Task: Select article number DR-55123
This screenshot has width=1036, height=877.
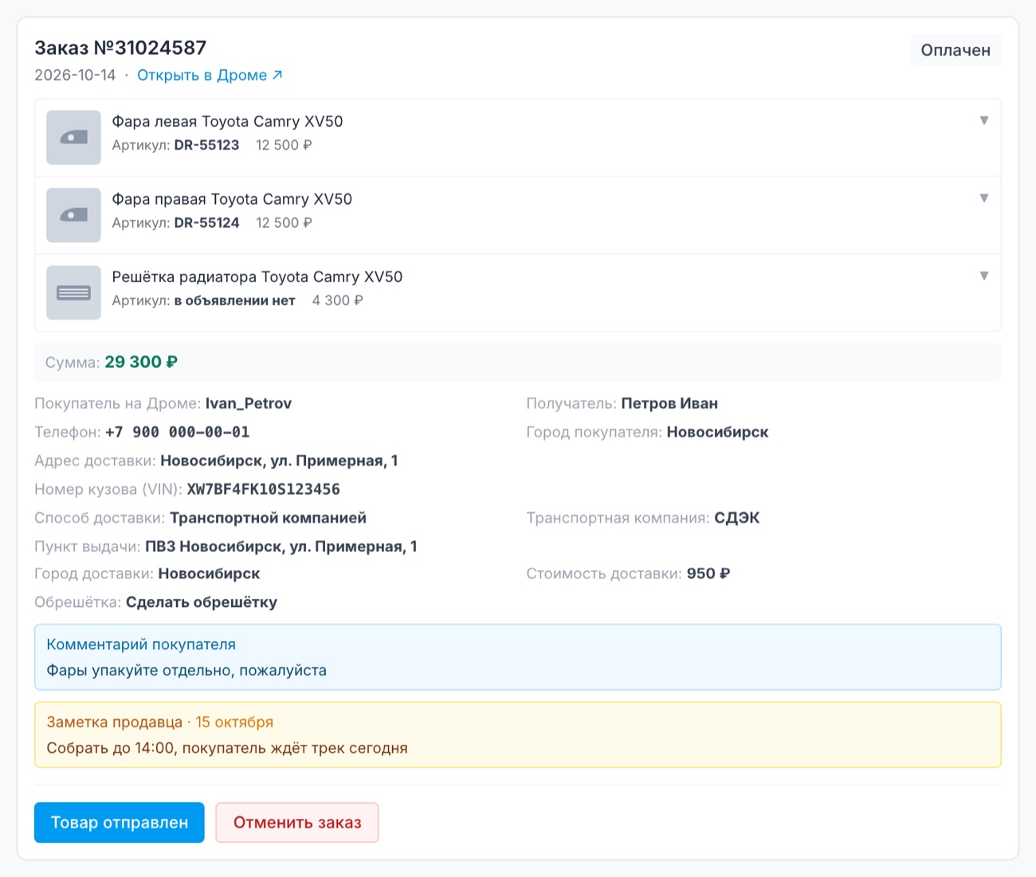Action: coord(206,145)
